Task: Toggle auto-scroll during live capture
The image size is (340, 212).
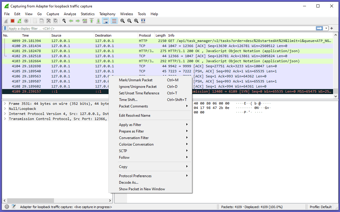Action: tap(105, 21)
